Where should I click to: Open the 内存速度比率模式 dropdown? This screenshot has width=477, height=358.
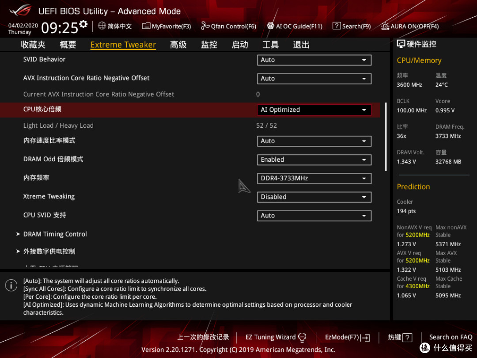314,141
